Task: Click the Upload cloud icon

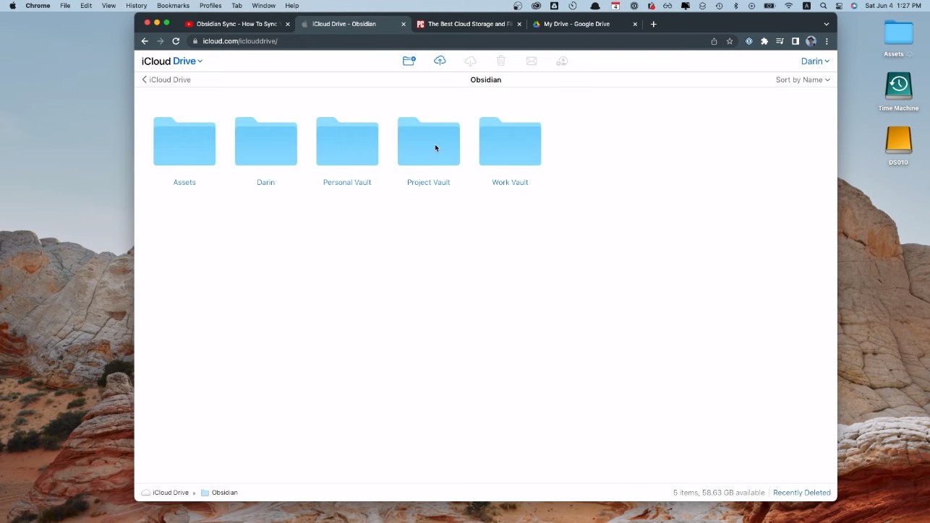Action: 440,61
